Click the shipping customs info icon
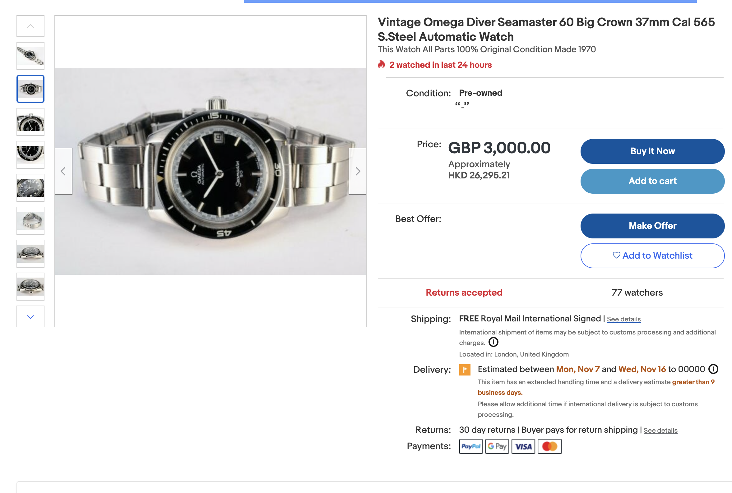The width and height of the screenshot is (732, 493). point(493,342)
